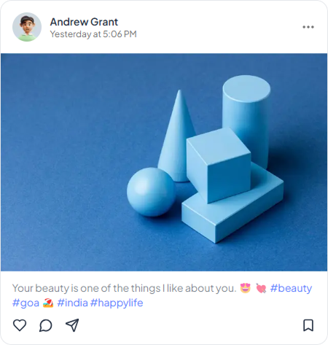Viewport: 328px width, 345px height.
Task: Share the post via paper plane icon
Action: (x=72, y=325)
